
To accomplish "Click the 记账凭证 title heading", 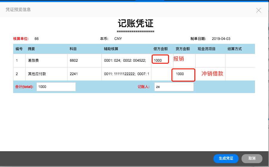I will coord(136,23).
